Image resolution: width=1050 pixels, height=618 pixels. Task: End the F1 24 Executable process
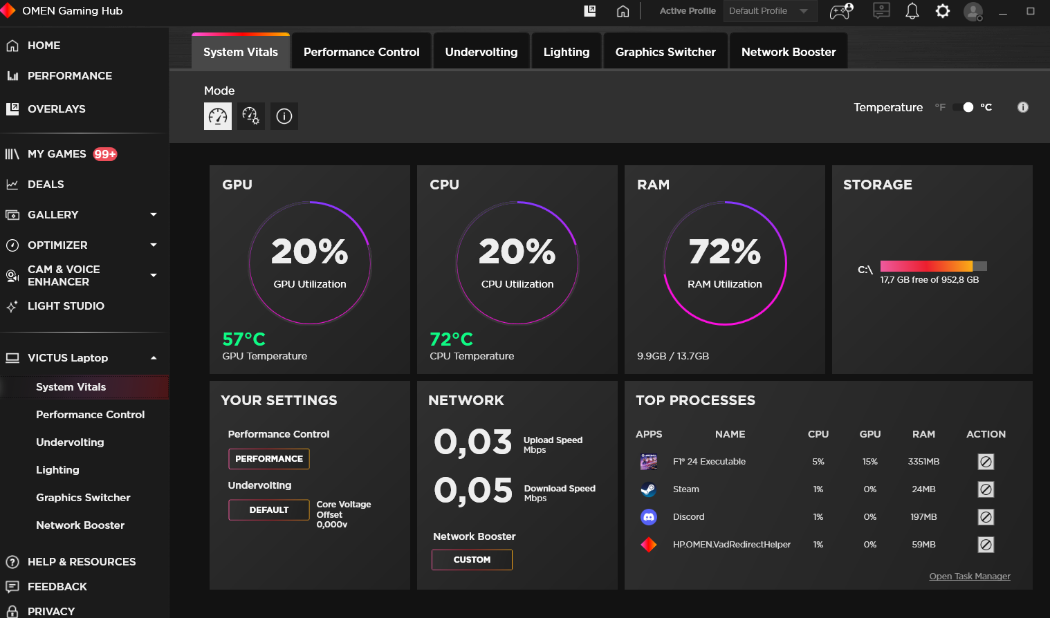pyautogui.click(x=986, y=462)
